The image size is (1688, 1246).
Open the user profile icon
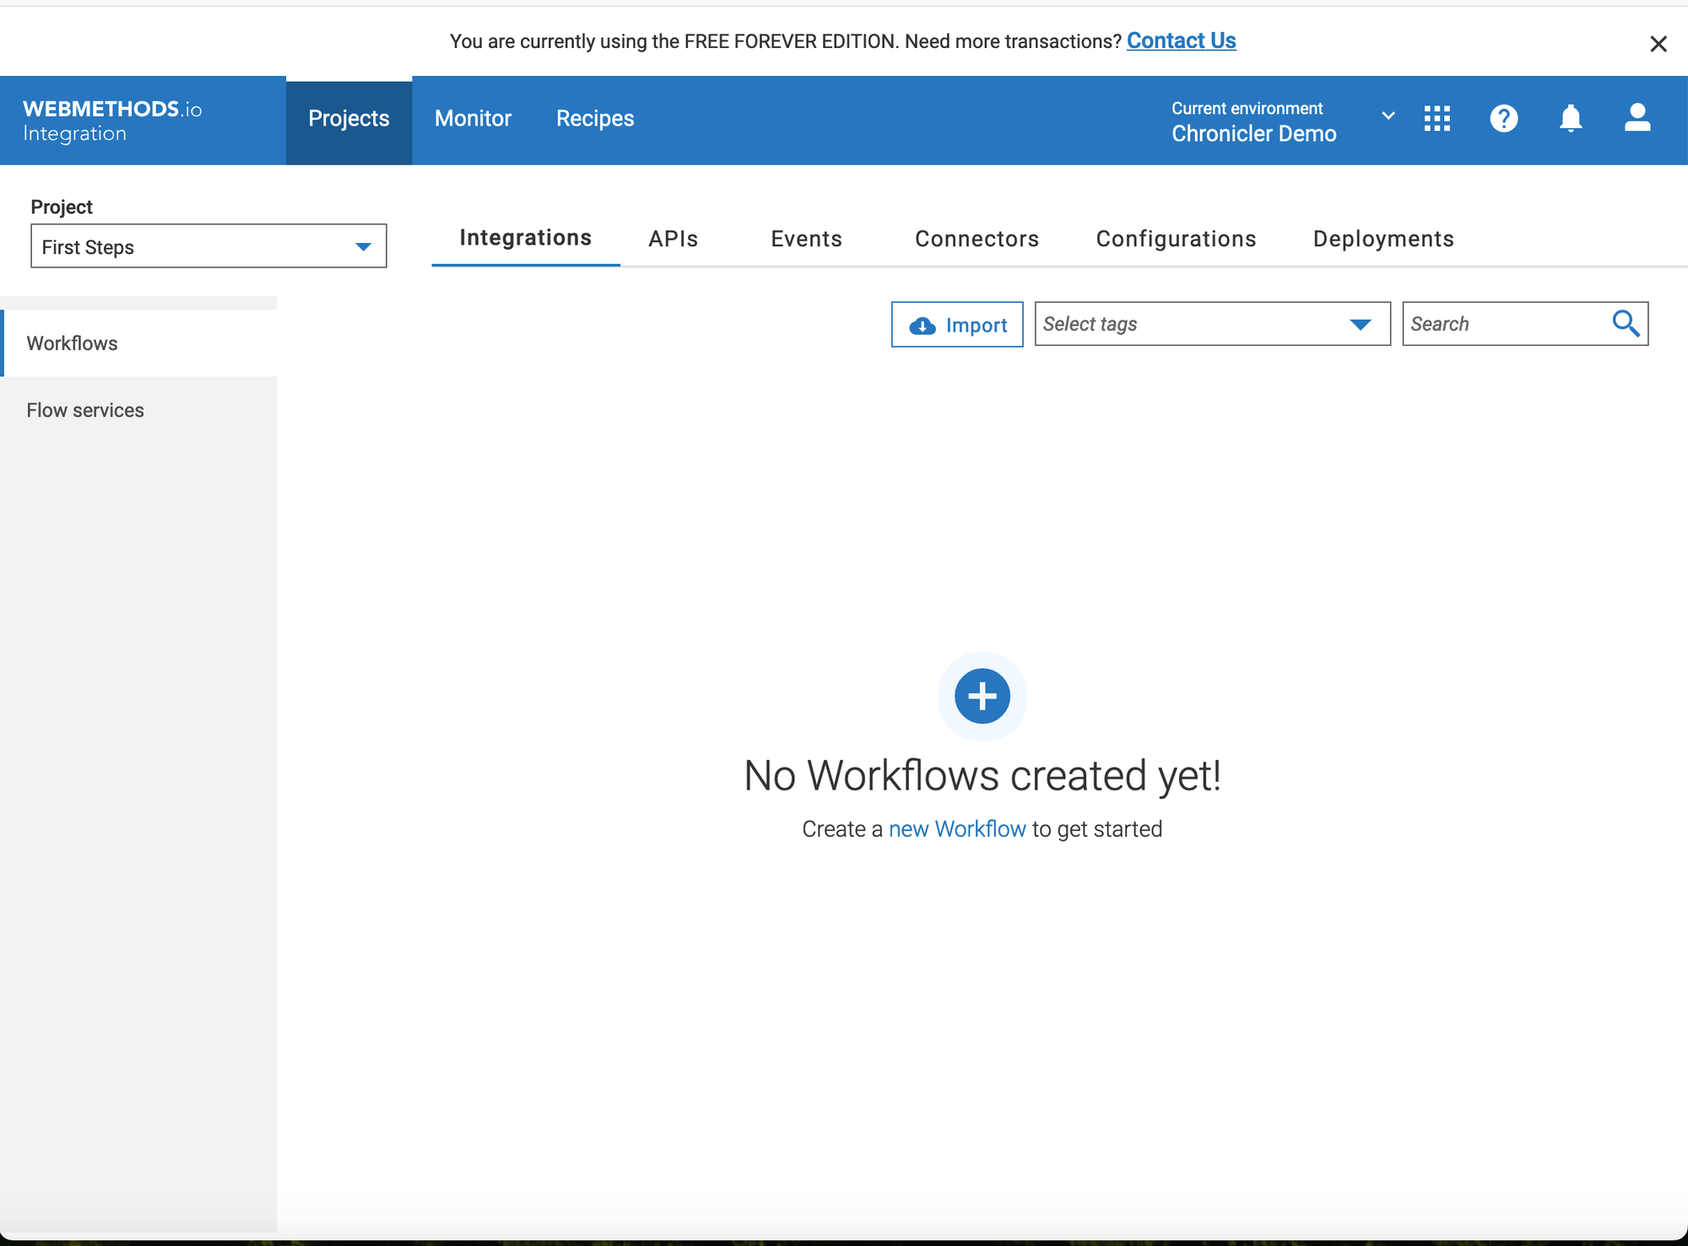pos(1637,118)
